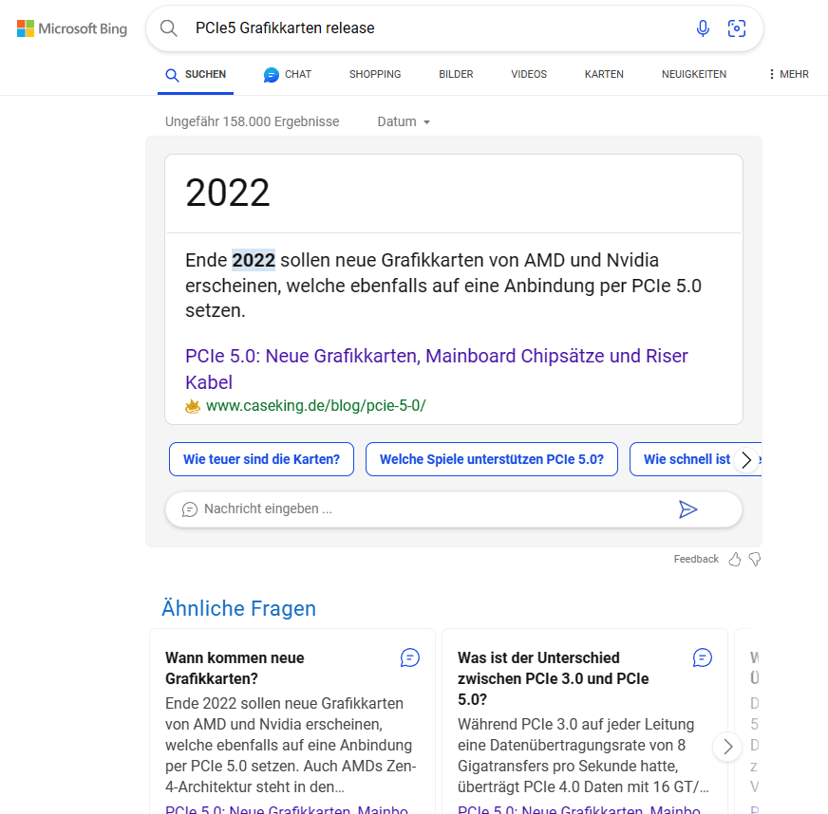Image resolution: width=828 pixels, height=814 pixels.
Task: Switch to the CHAT tab
Action: pos(288,74)
